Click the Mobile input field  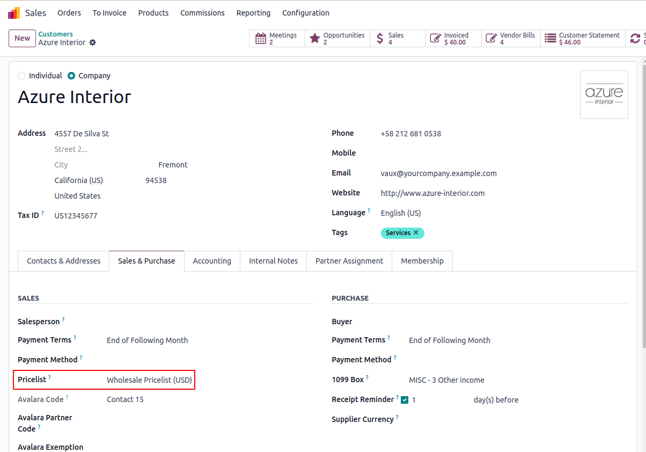pos(504,153)
